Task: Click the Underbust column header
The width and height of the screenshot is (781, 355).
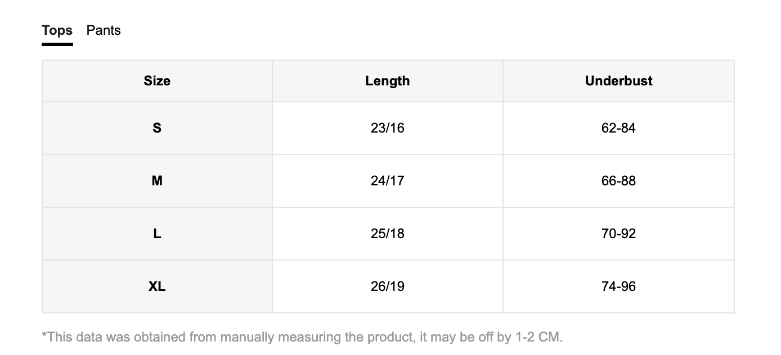Action: pyautogui.click(x=619, y=81)
